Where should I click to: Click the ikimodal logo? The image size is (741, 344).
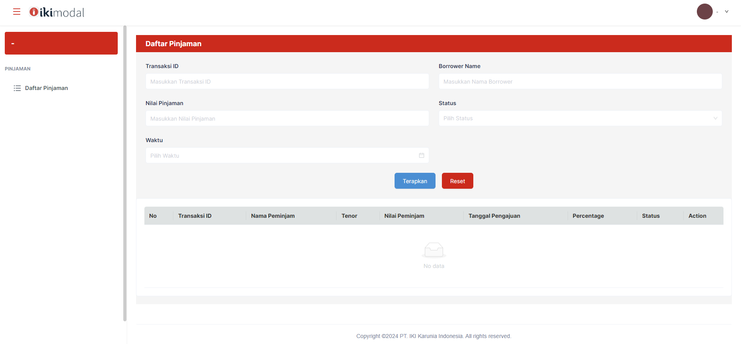coord(57,12)
